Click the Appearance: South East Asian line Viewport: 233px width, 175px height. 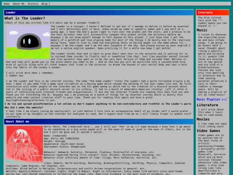[64, 144]
